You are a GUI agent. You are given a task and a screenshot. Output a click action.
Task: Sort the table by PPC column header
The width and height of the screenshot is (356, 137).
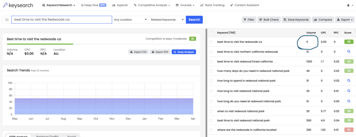click(x=336, y=33)
